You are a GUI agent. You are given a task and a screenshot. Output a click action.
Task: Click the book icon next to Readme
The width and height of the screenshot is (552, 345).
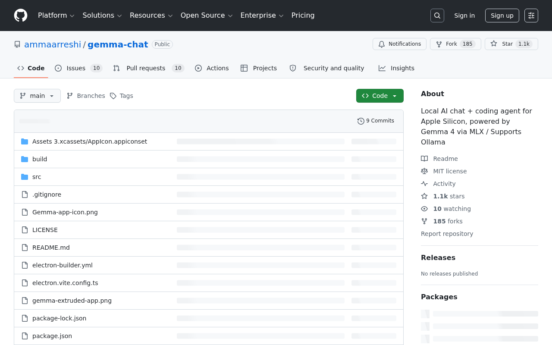click(424, 159)
